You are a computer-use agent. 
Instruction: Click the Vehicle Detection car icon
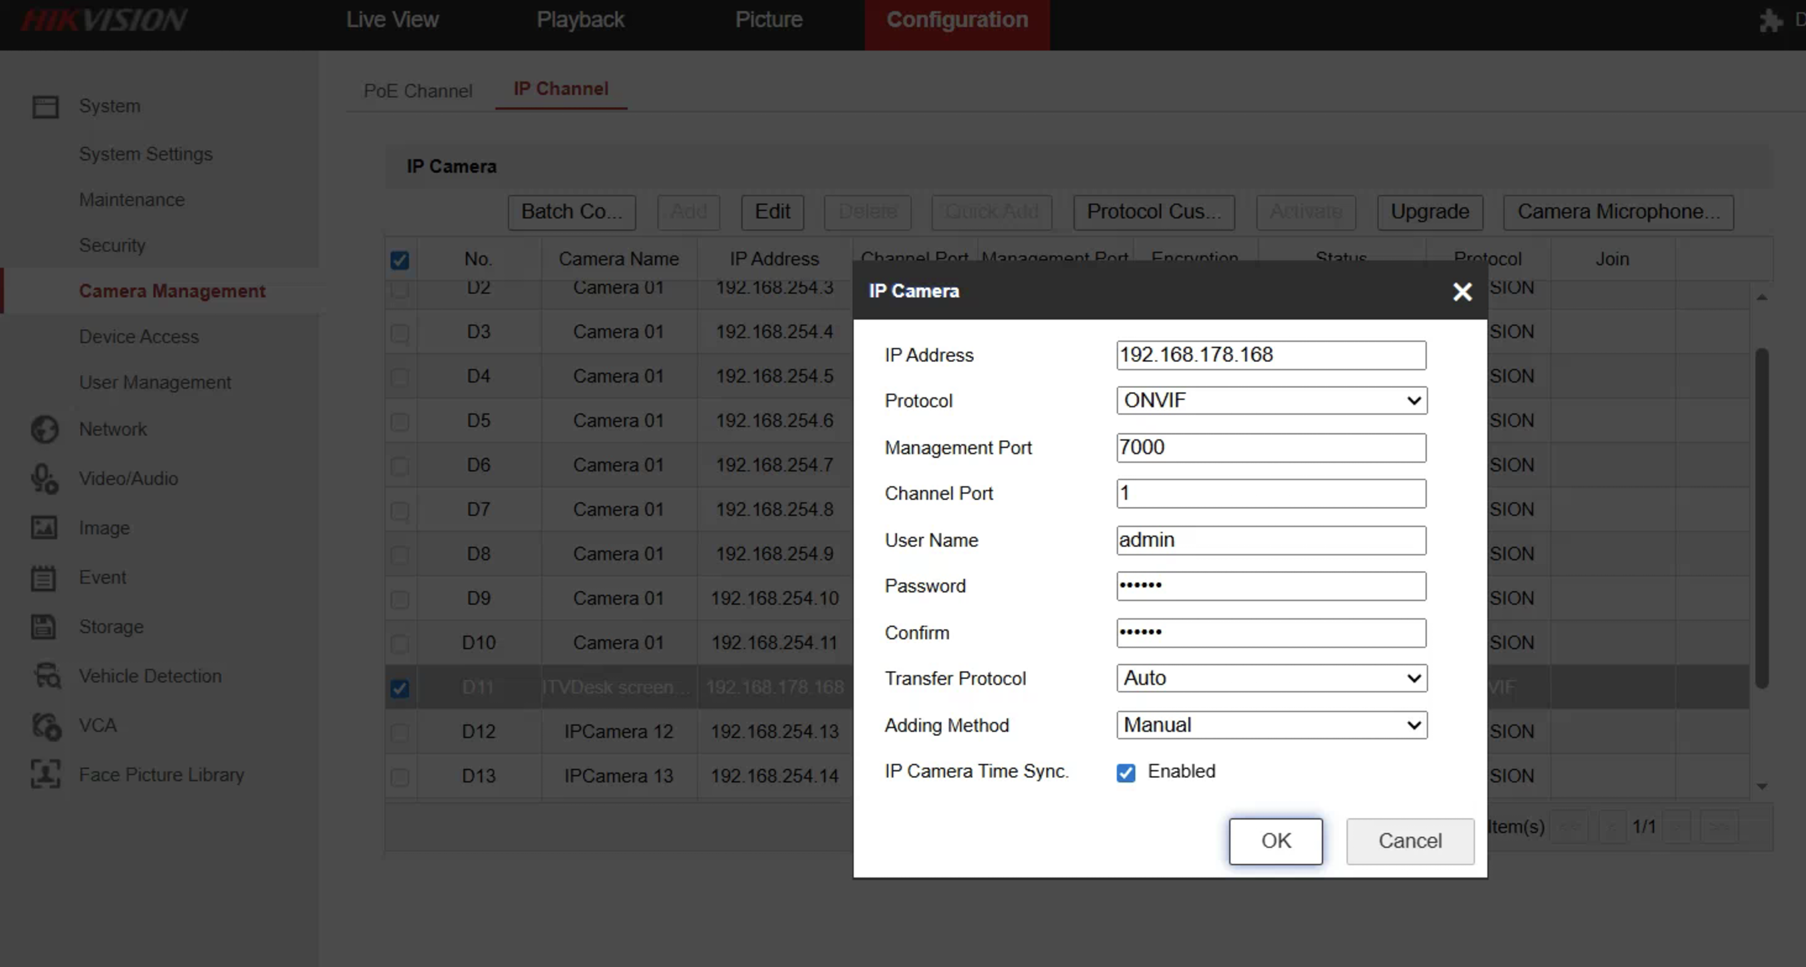[x=47, y=676]
